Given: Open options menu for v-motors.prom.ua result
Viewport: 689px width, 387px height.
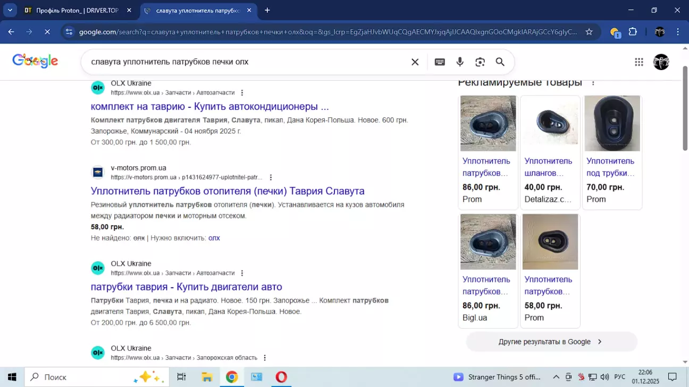Looking at the screenshot, I should [271, 177].
